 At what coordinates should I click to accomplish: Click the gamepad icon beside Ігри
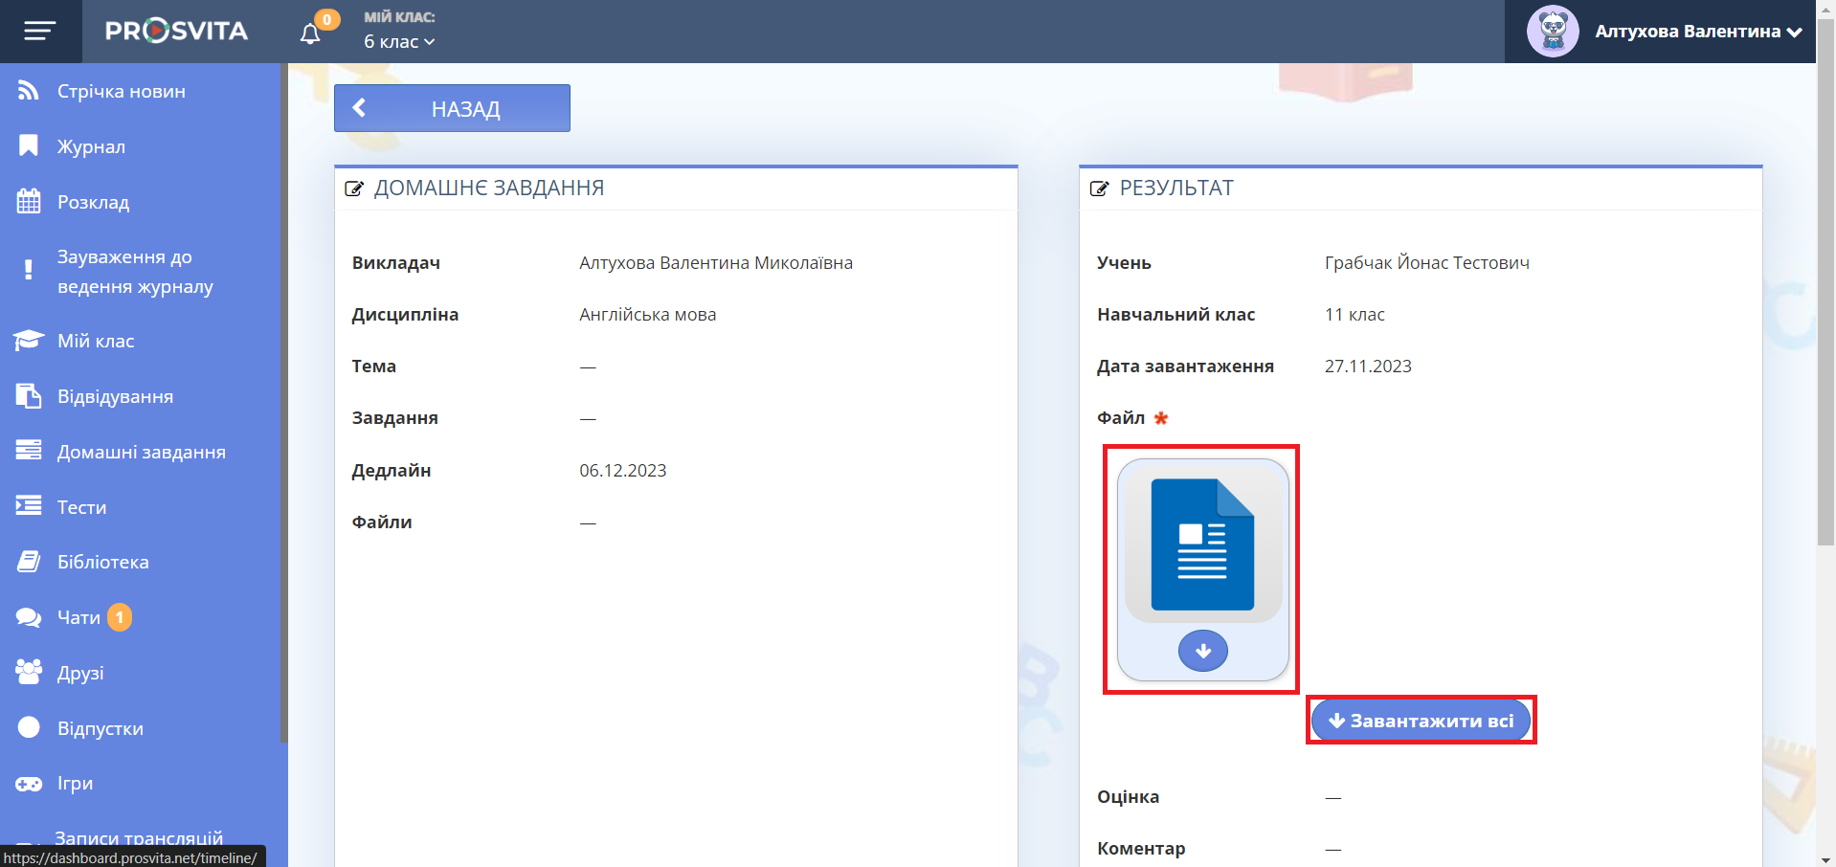coord(29,784)
